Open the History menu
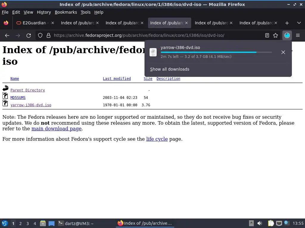This screenshot has height=228, width=305. click(44, 12)
